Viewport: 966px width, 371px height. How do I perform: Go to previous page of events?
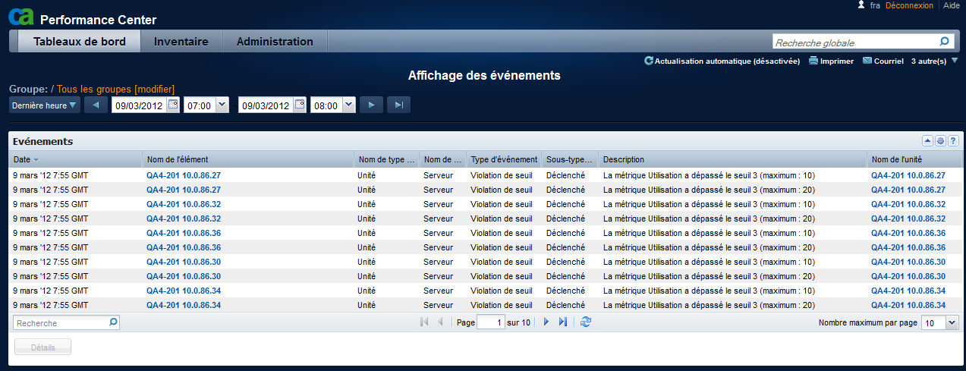(x=440, y=322)
